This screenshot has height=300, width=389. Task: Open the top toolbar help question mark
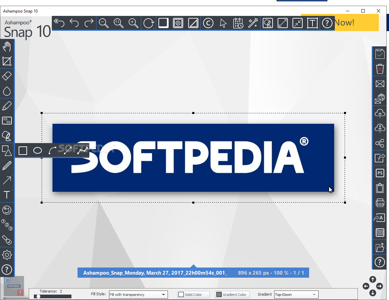[x=327, y=23]
